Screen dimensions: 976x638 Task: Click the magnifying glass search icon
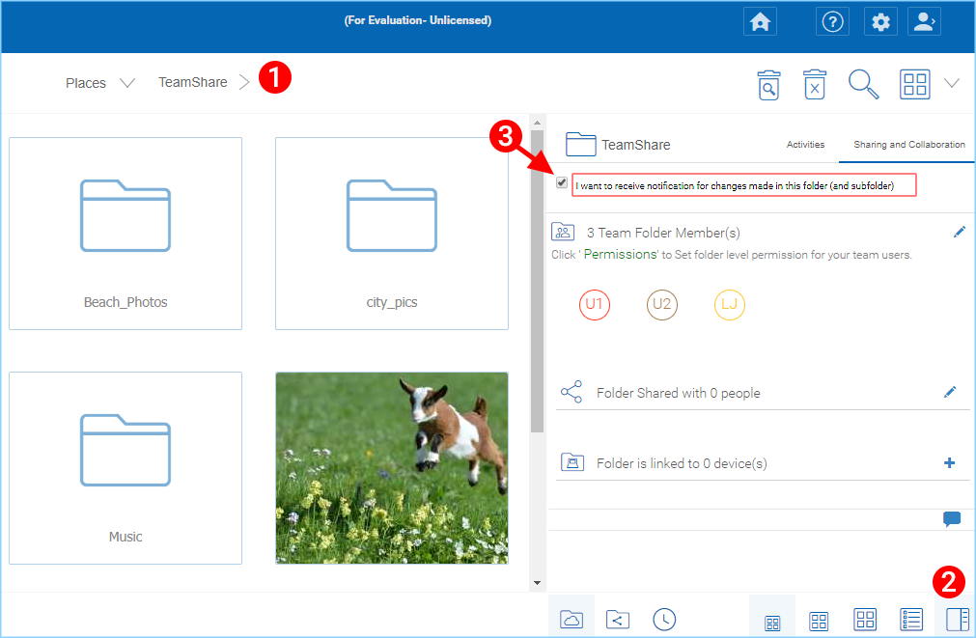(x=863, y=84)
